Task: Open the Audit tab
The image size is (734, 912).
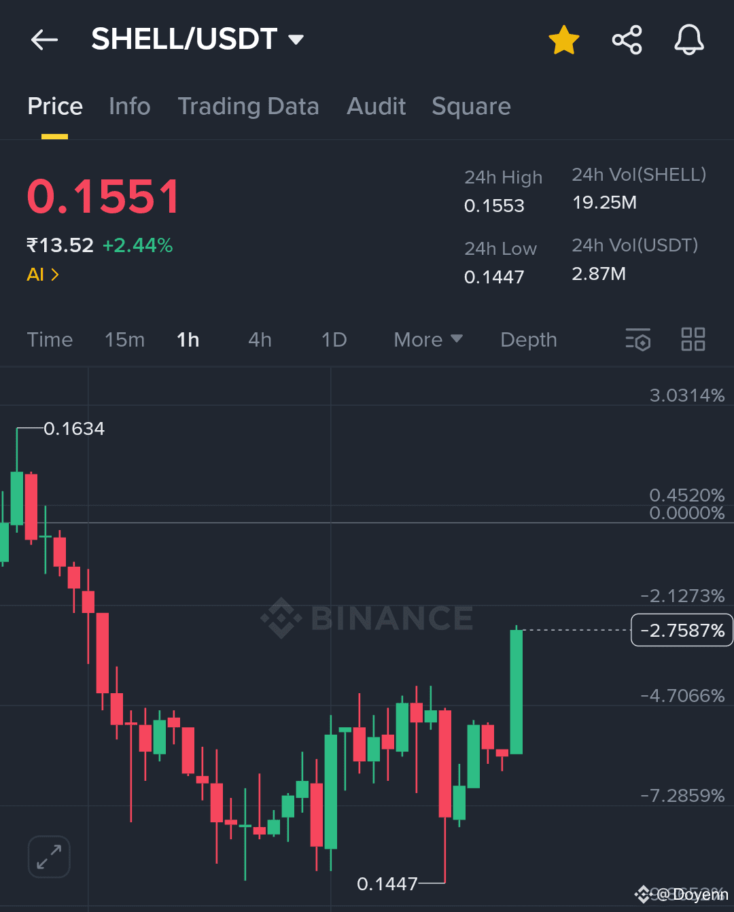Action: (376, 107)
